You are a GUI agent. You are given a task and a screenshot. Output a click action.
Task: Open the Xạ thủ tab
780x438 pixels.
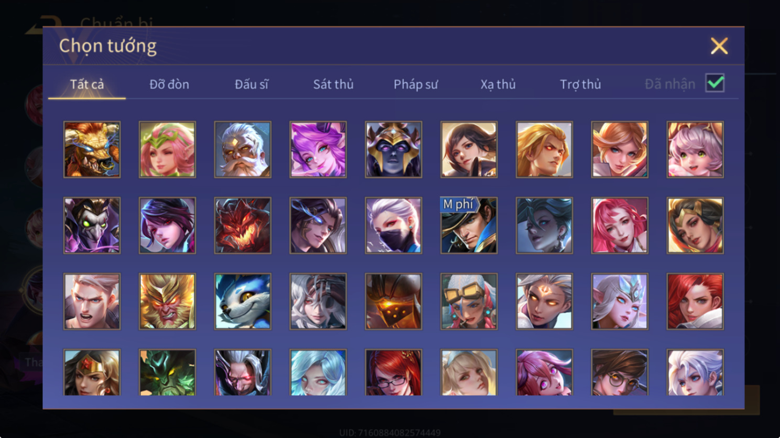498,84
